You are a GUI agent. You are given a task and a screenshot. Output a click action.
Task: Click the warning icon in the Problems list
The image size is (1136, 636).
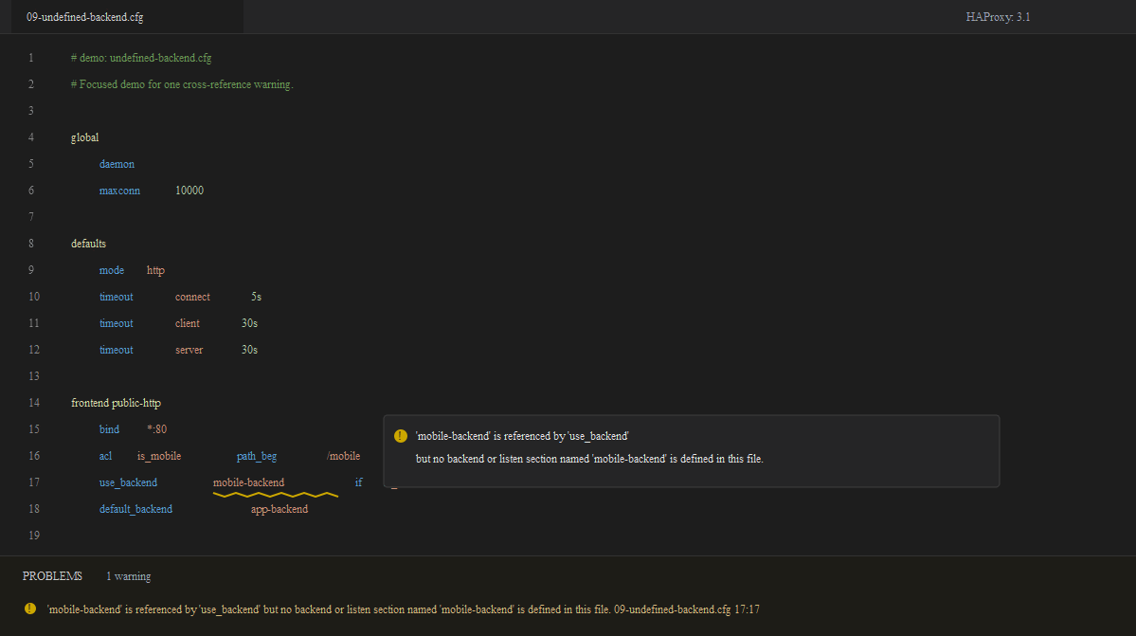(29, 609)
